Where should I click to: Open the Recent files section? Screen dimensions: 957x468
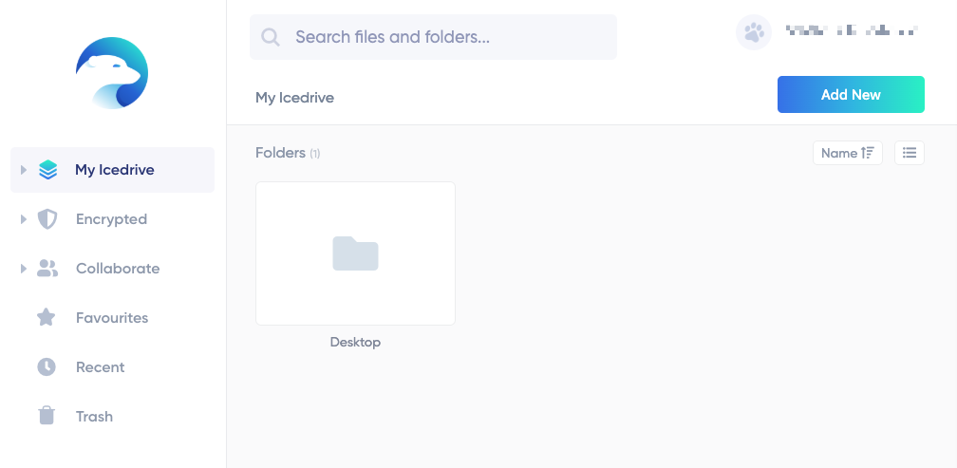(x=100, y=367)
